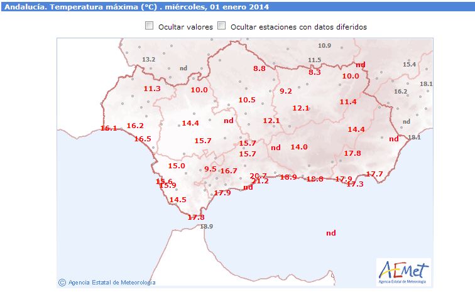Select the offshore 'nd' station in the sea

point(330,233)
